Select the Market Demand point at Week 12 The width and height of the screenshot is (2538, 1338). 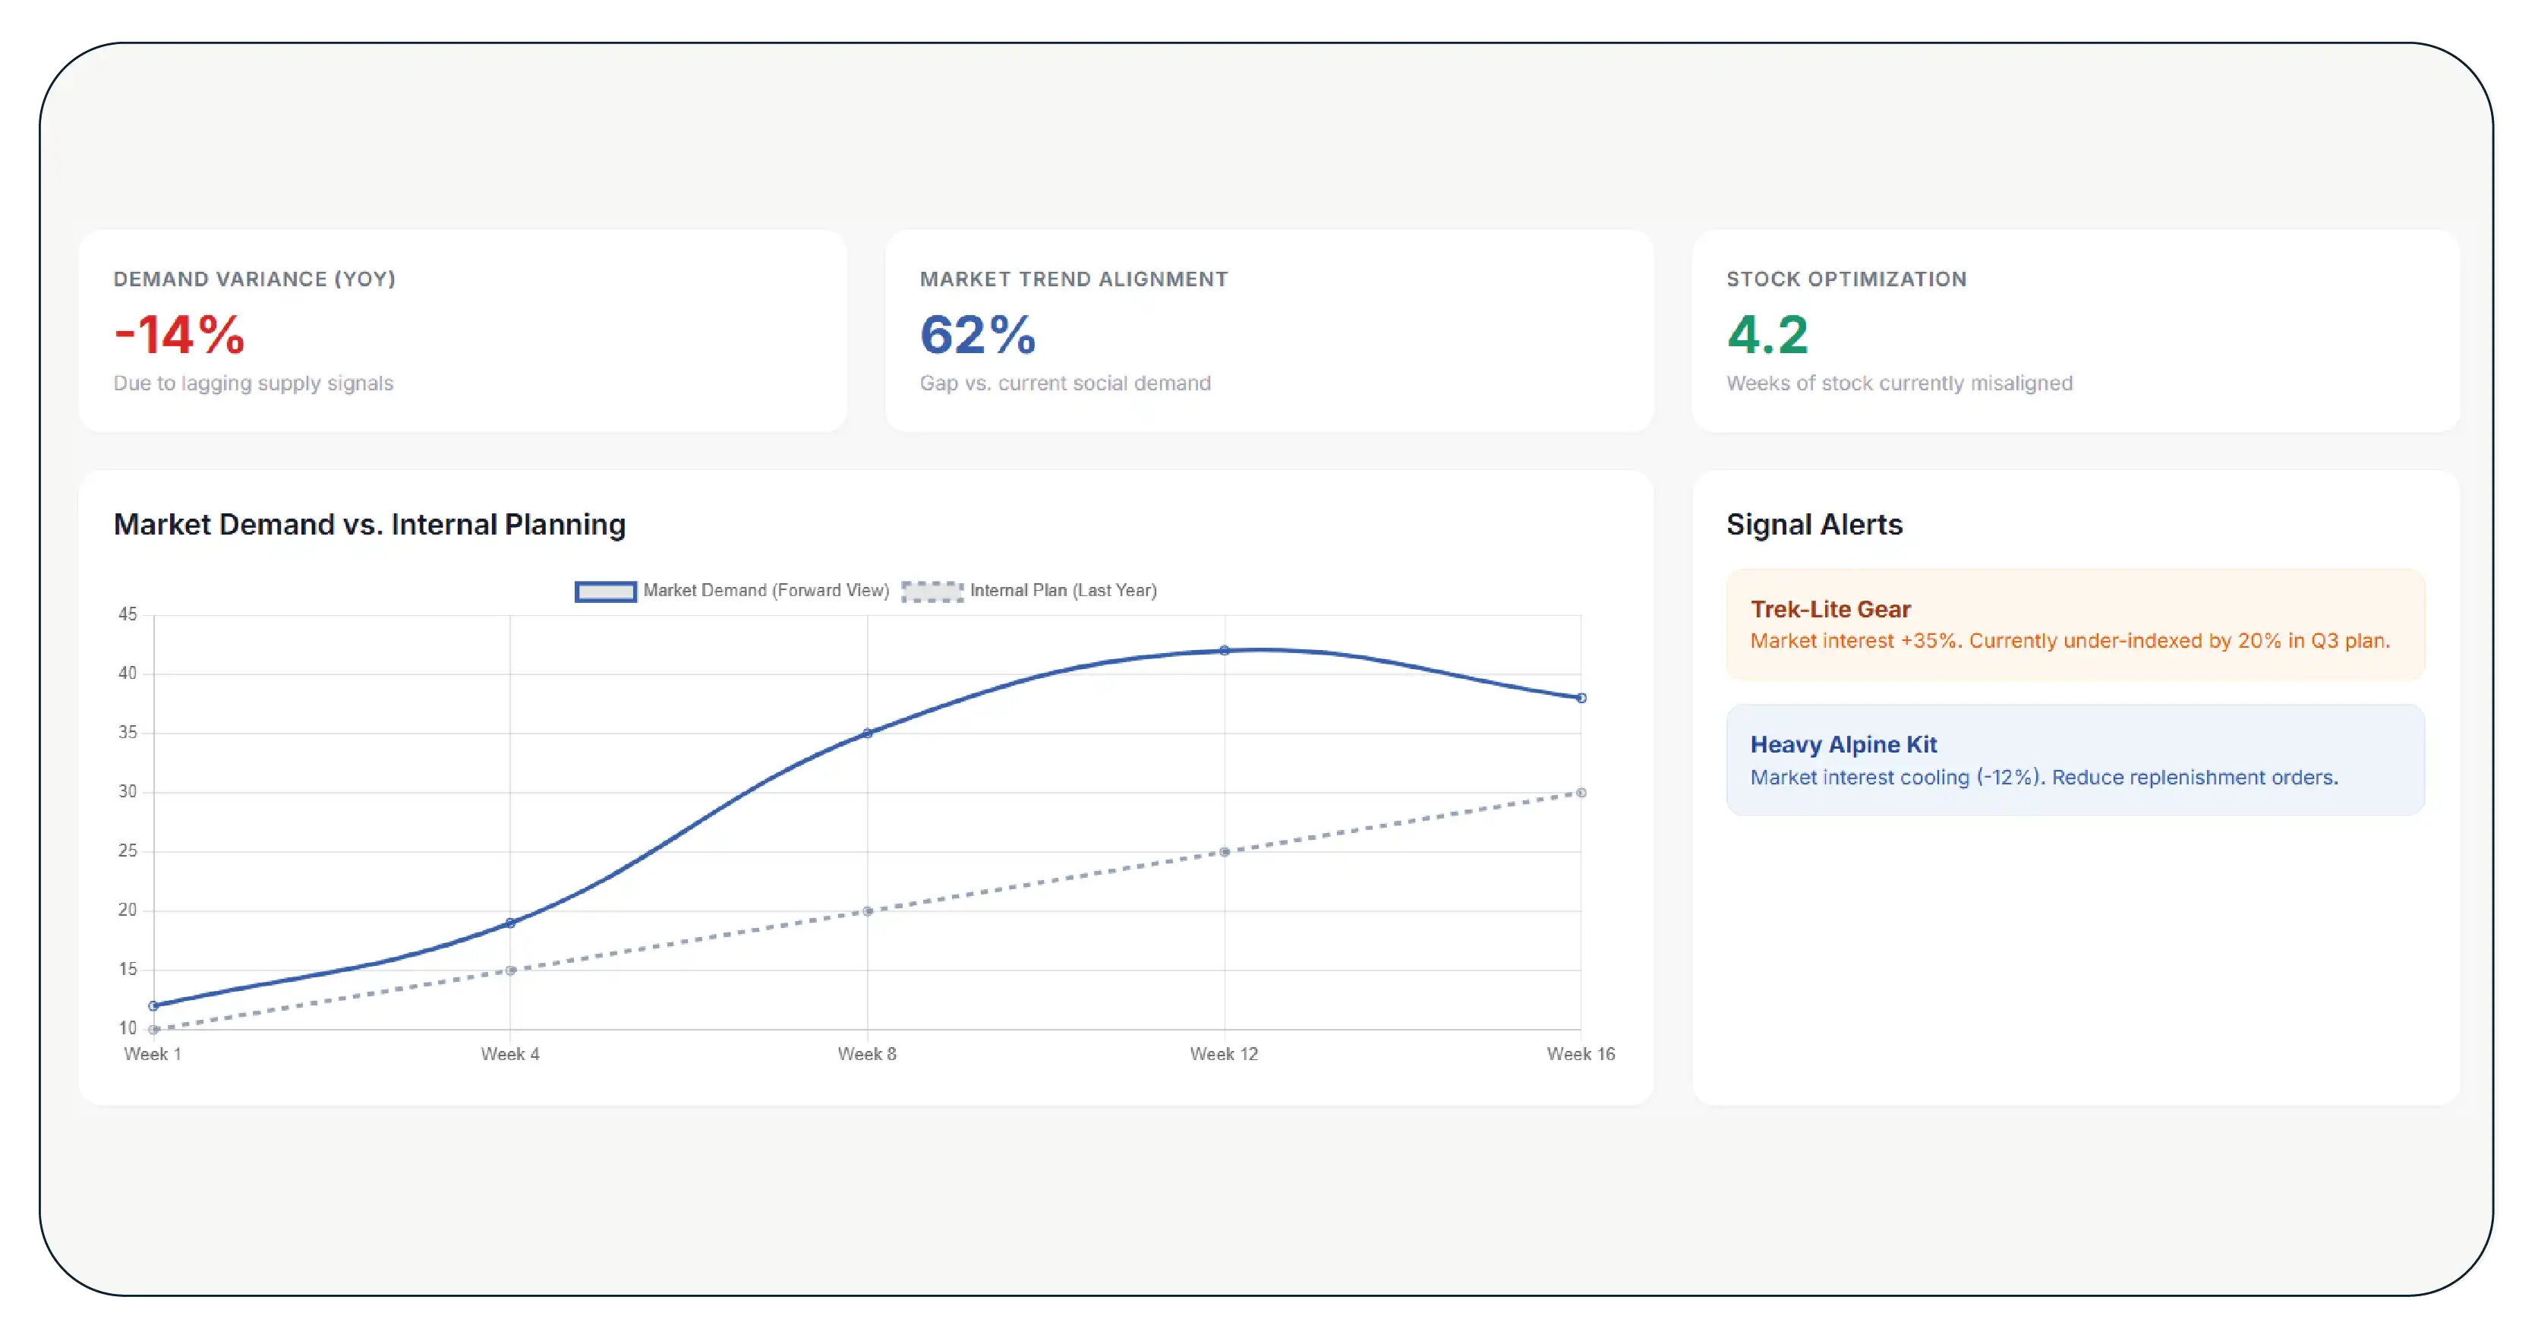1224,650
